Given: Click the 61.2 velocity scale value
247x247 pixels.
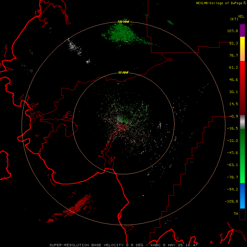Looking at the screenshot, I should [234, 68].
